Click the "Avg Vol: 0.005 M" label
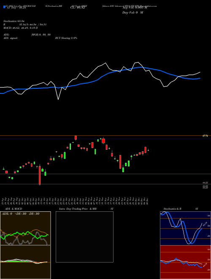211x279 pixels. coord(134,8)
